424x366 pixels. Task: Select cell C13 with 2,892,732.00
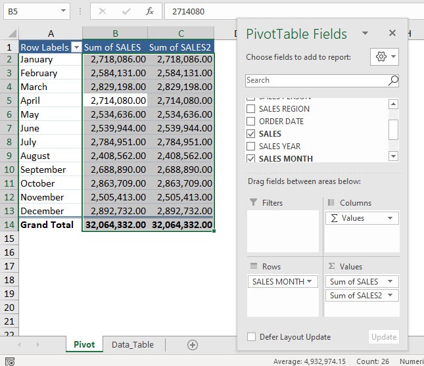click(181, 211)
